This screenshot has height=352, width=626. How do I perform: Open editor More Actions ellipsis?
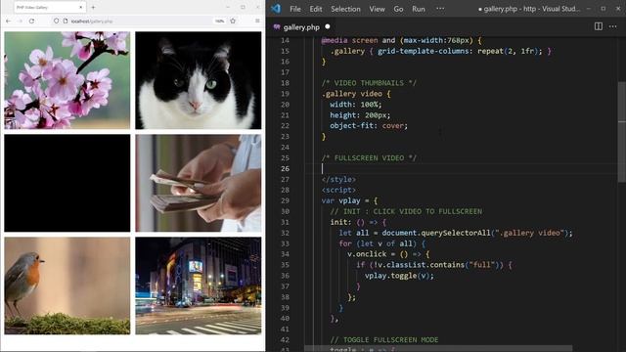tap(612, 26)
